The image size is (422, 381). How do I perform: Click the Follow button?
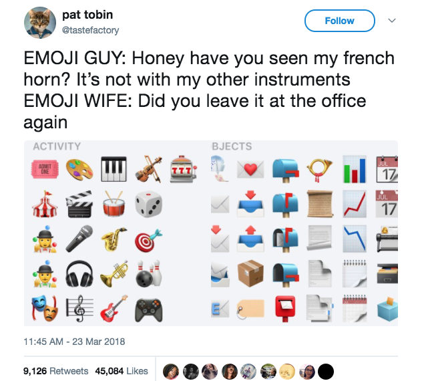(340, 21)
